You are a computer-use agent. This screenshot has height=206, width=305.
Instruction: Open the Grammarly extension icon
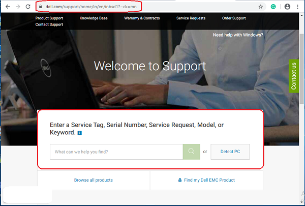273,7
